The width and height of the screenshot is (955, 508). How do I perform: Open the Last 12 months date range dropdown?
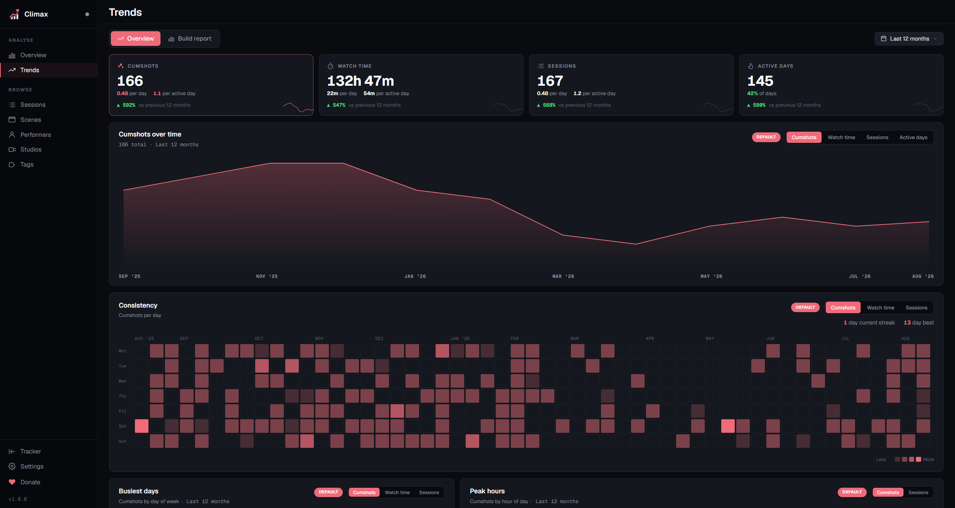point(909,39)
